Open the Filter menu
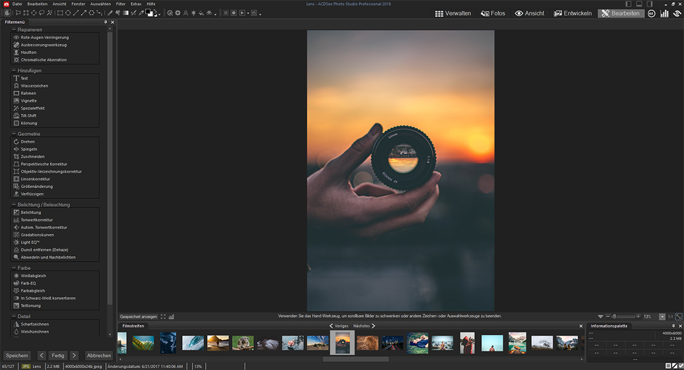684x370 pixels. (121, 3)
